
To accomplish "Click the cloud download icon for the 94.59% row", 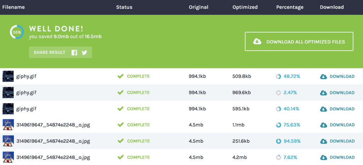I will click(323, 141).
